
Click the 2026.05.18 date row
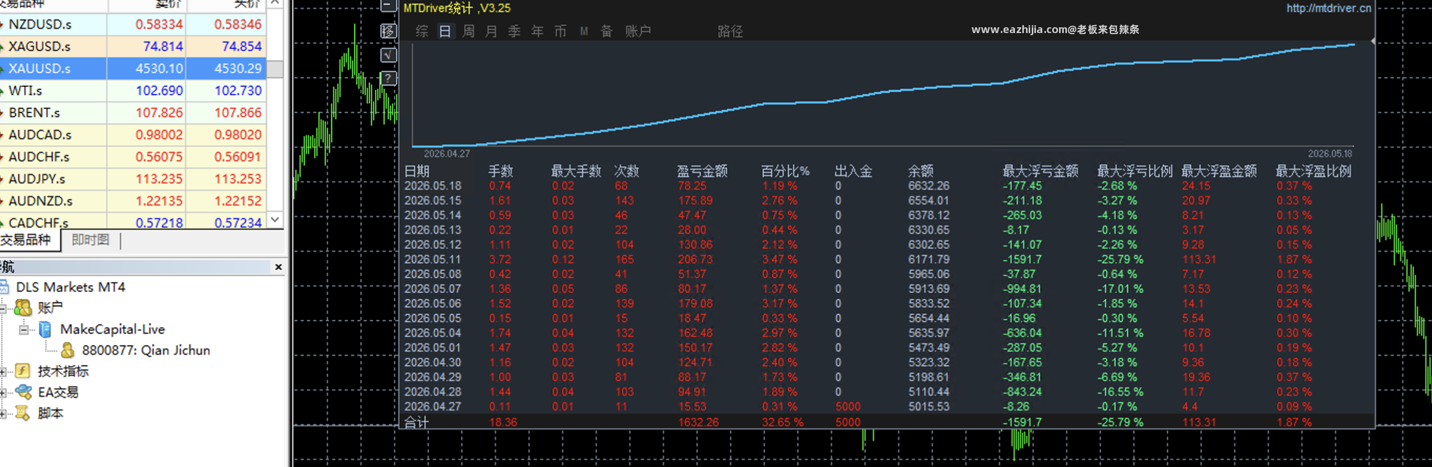pyautogui.click(x=433, y=186)
